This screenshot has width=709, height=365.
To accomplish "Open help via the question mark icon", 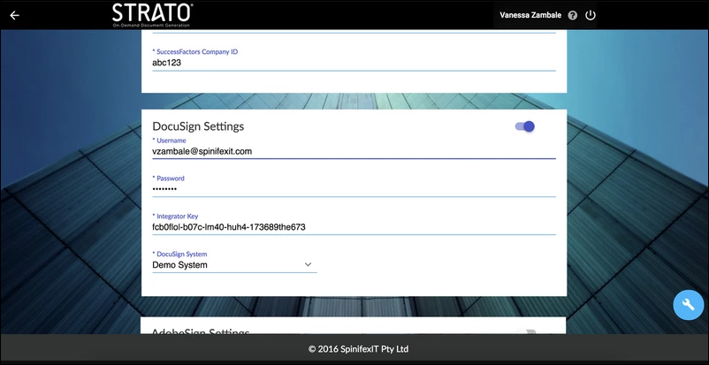I will [x=573, y=16].
